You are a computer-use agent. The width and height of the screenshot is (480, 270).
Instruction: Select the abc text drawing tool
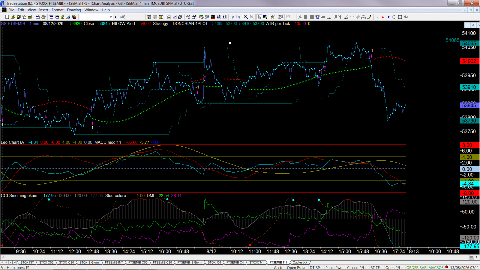click(406, 17)
